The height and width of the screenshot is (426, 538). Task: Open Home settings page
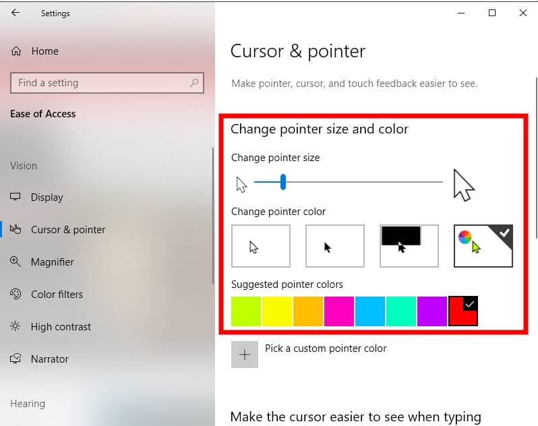pos(45,51)
